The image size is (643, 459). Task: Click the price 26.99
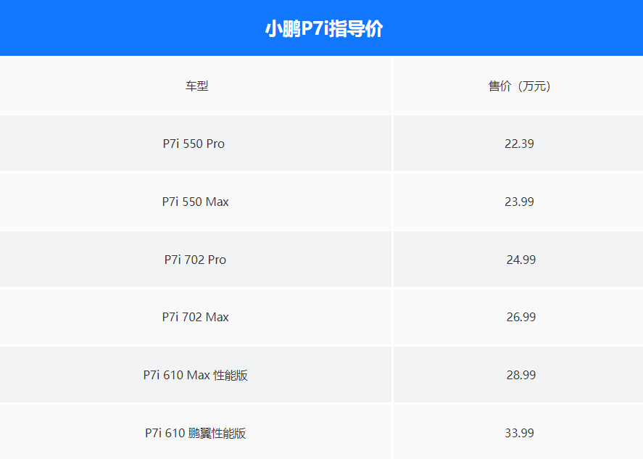coord(520,317)
